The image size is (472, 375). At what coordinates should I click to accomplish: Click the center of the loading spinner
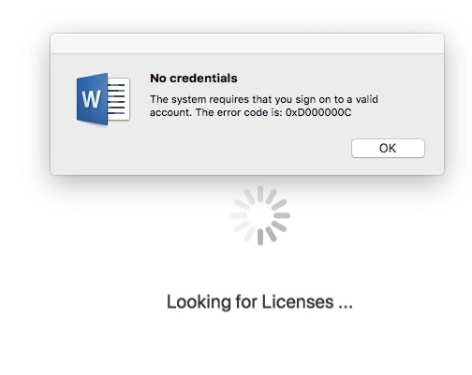(x=260, y=216)
